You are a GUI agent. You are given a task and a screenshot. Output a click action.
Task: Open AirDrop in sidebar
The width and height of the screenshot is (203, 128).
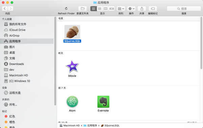click(27, 35)
